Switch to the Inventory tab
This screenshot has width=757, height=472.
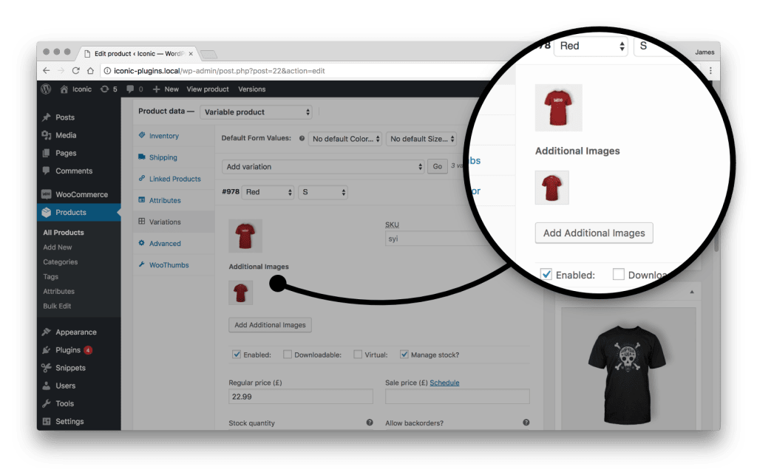pyautogui.click(x=163, y=136)
